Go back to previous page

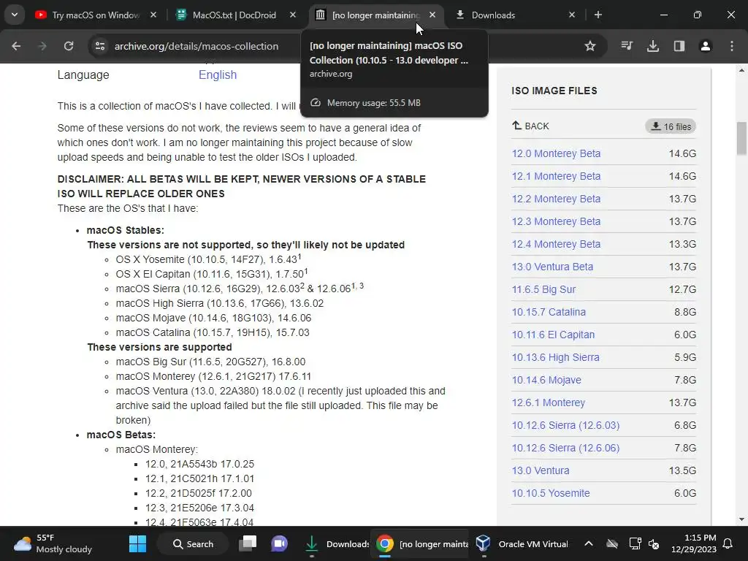pos(16,46)
